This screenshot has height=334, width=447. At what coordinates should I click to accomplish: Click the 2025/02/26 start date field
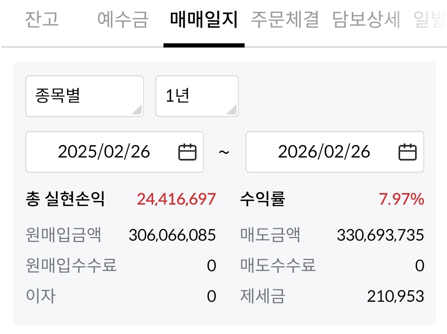(x=104, y=152)
